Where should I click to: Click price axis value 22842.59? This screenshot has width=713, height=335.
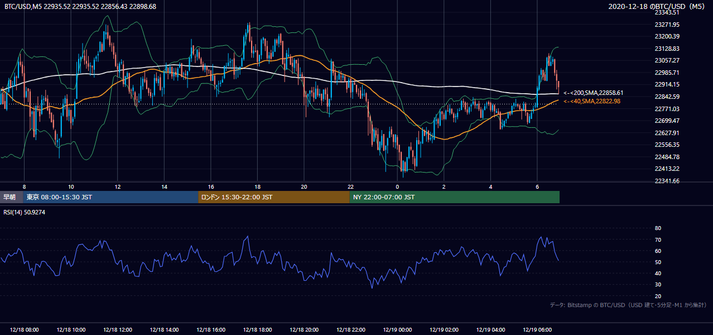pos(667,97)
